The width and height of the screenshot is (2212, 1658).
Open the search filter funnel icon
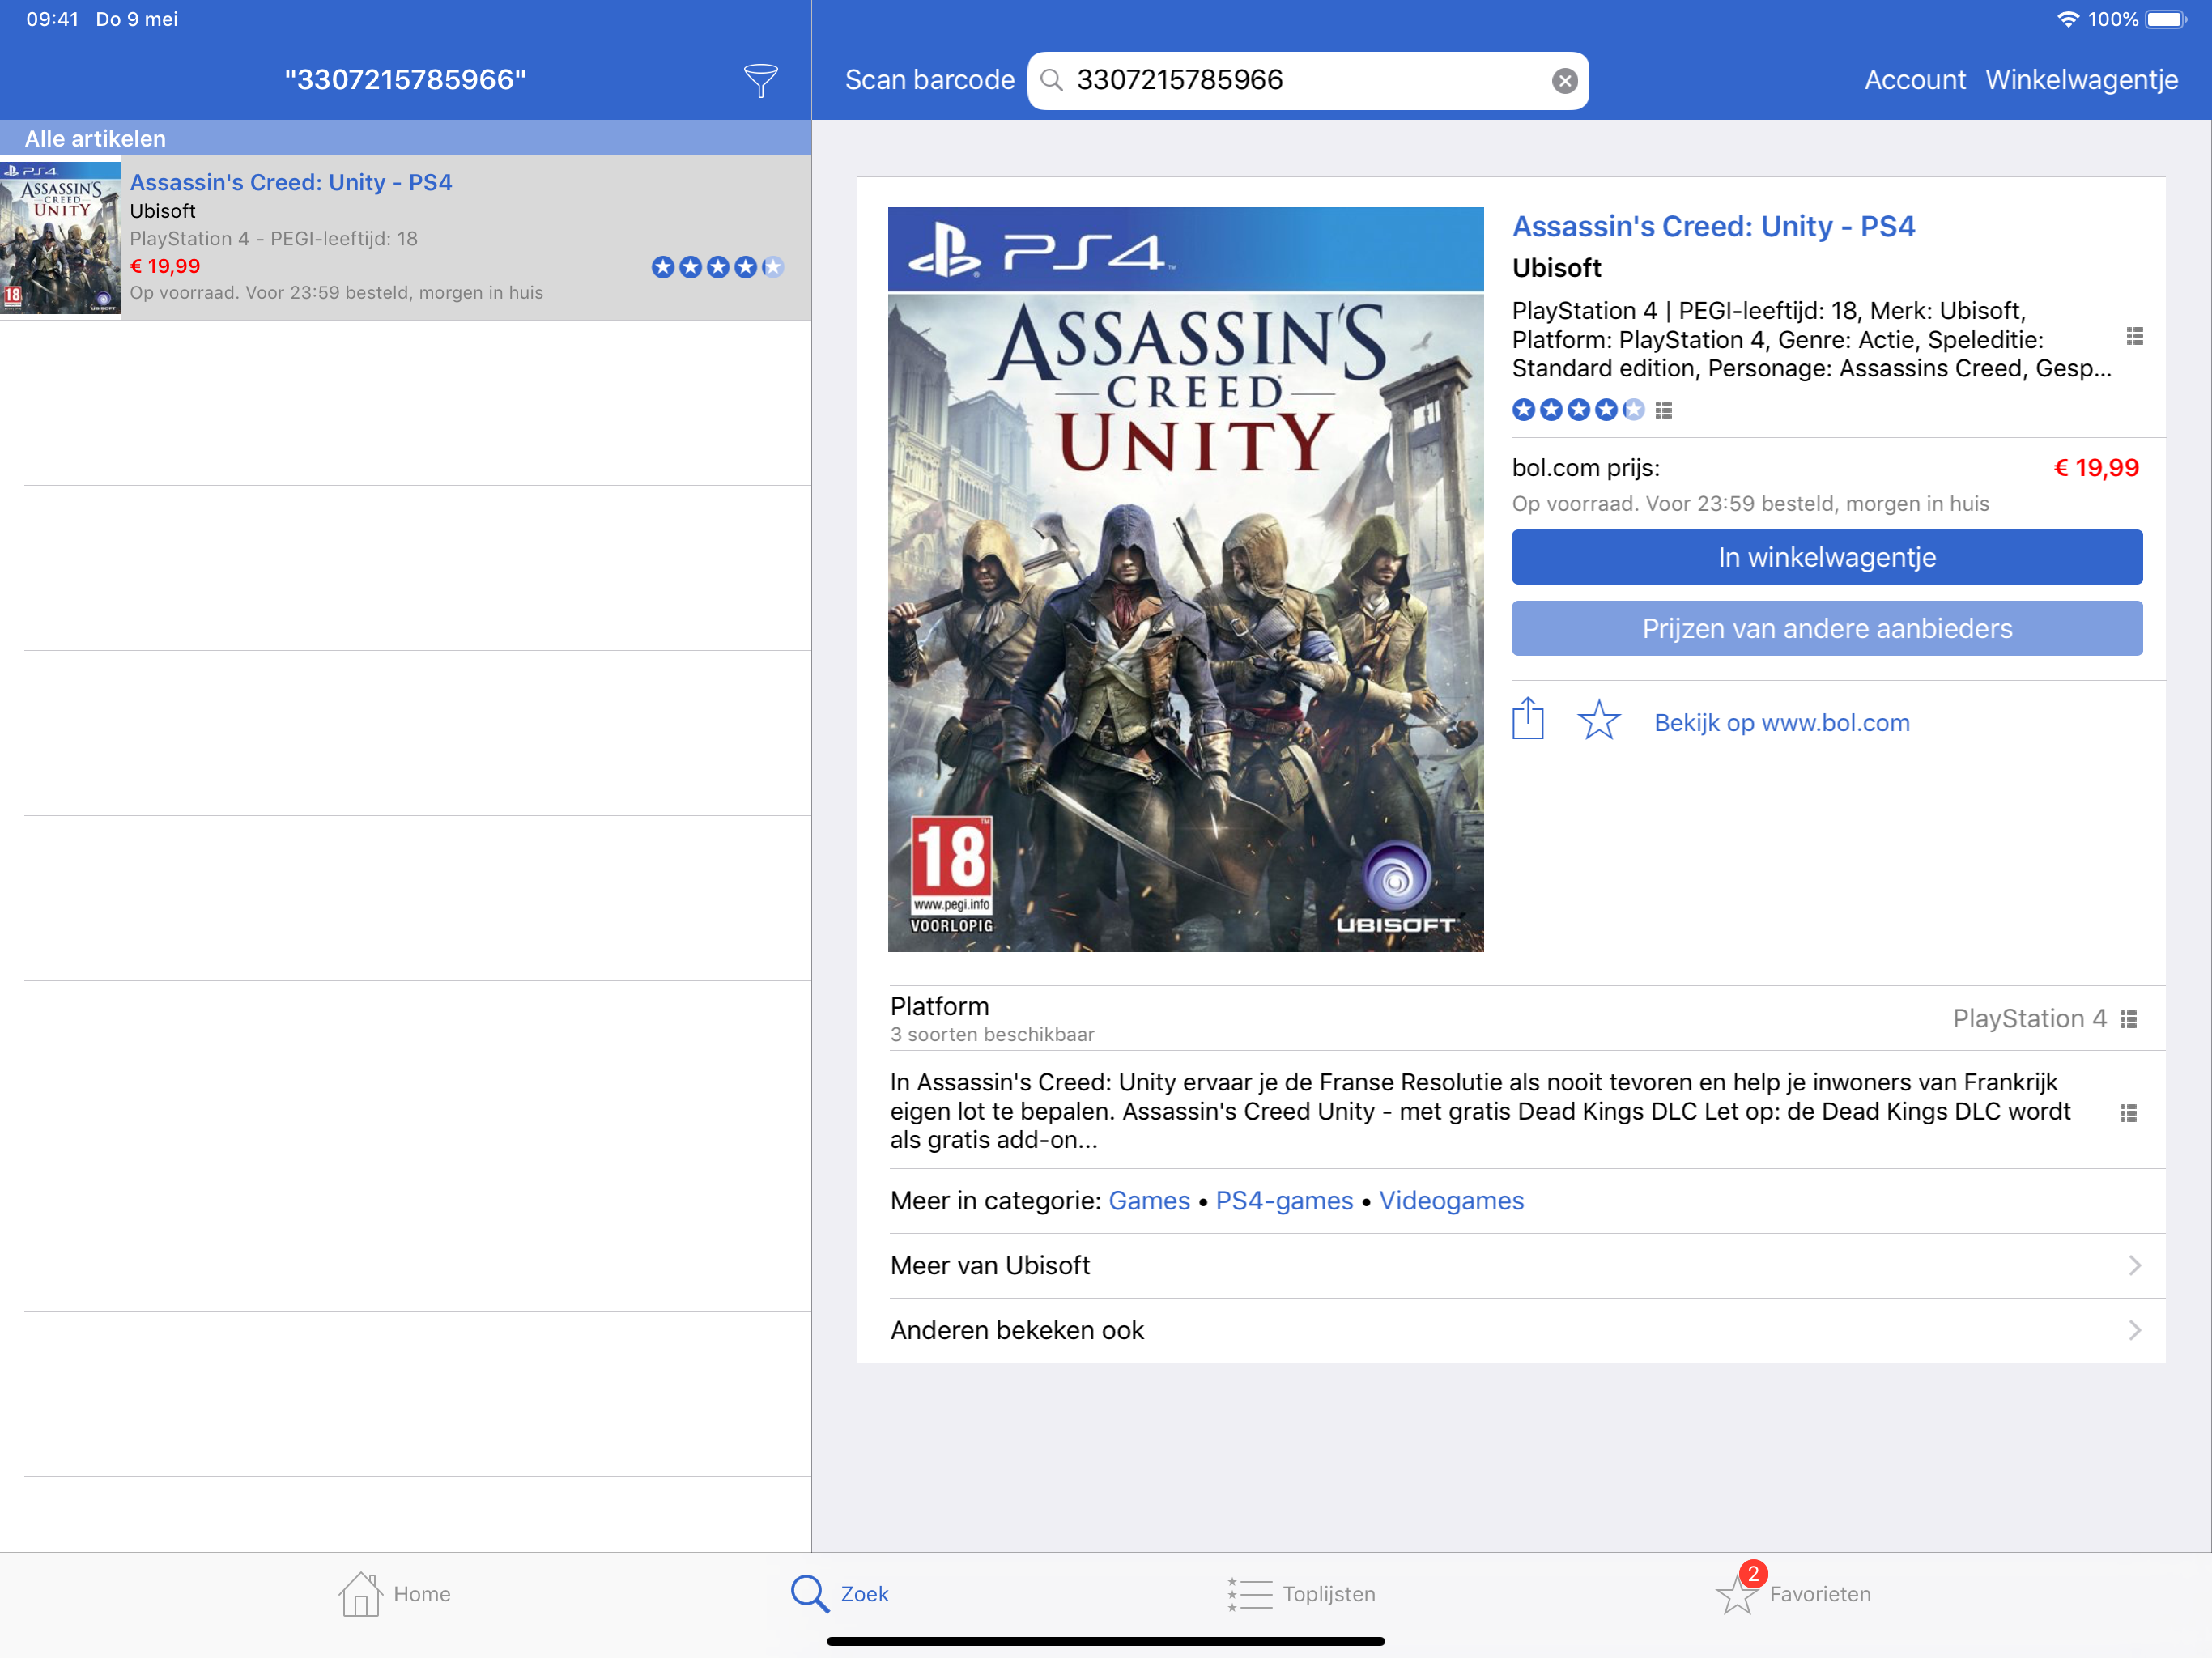tap(760, 80)
